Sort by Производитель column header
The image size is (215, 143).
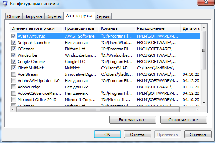click(x=81, y=28)
